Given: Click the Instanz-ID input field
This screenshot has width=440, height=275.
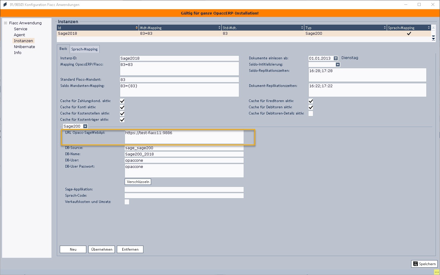Looking at the screenshot, I should click(179, 58).
